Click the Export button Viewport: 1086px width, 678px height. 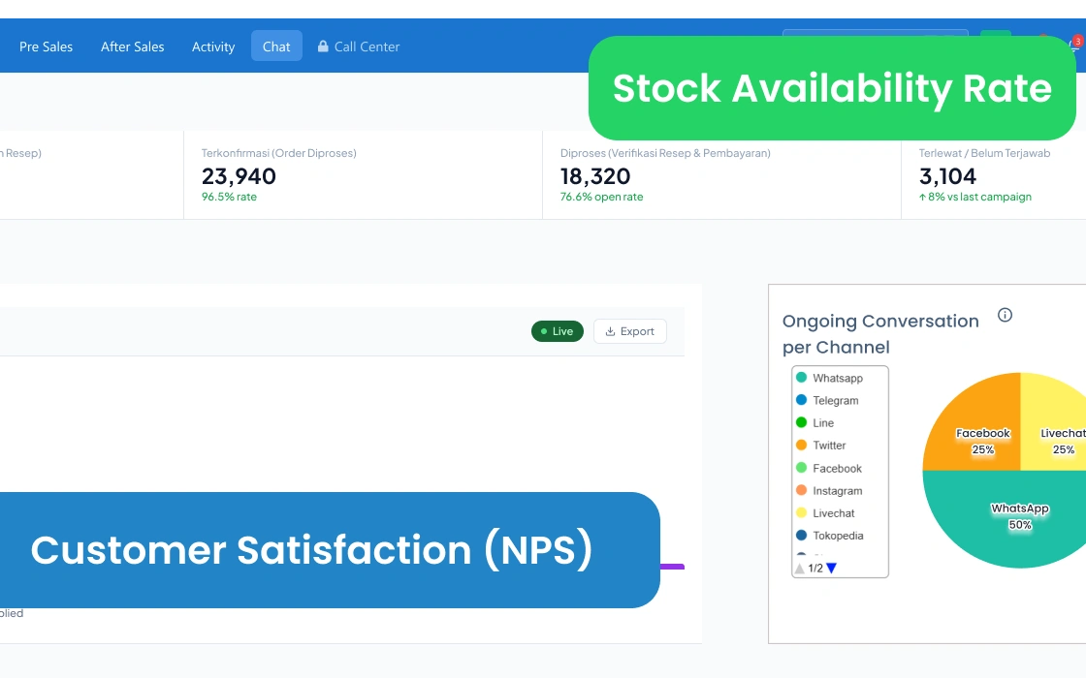(629, 331)
